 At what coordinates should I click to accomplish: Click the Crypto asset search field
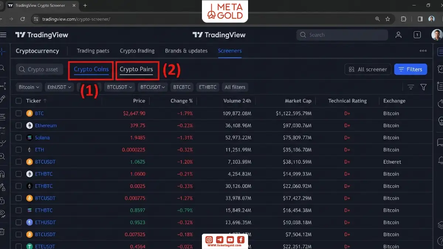point(40,69)
